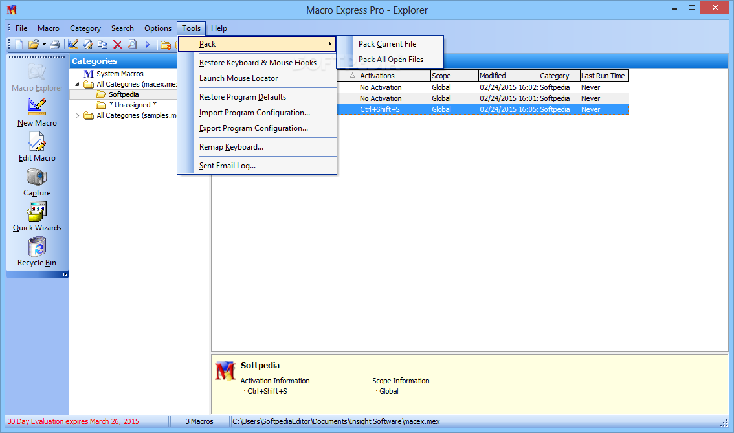Choose Restore Program Defaults

[x=257, y=97]
